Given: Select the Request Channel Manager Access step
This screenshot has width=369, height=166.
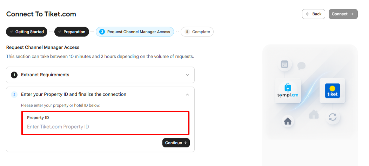Looking at the screenshot, I should 135,32.
